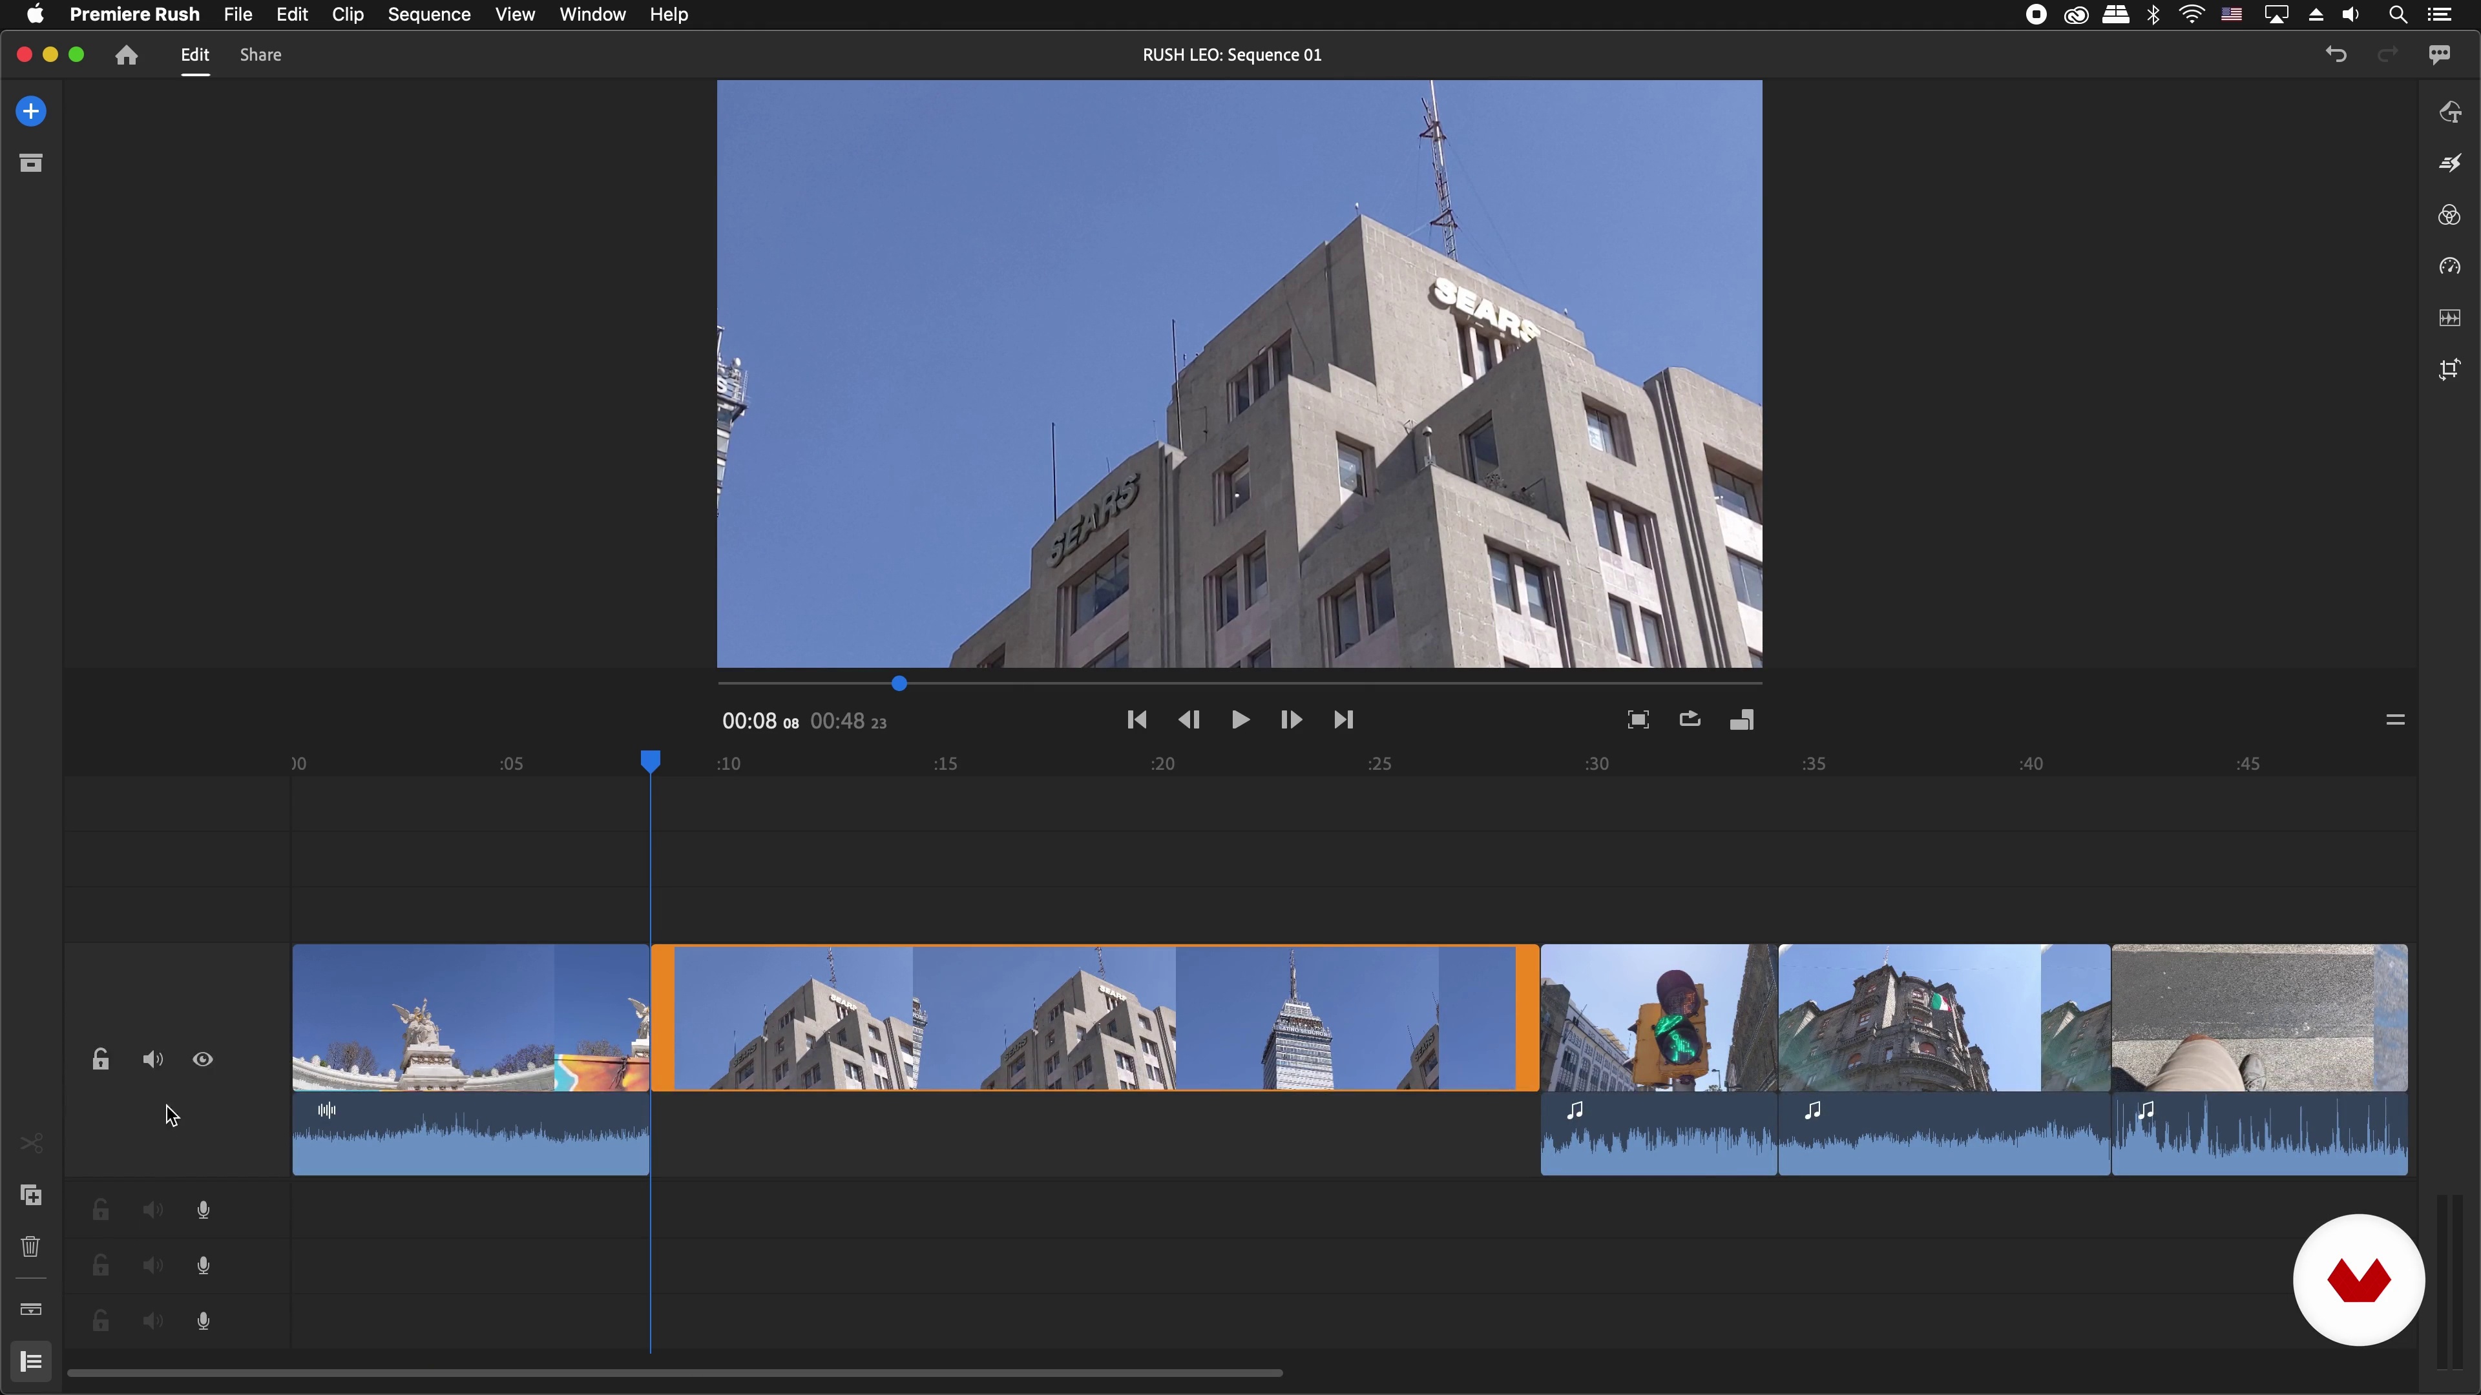
Task: Select the Mexican flag building clip
Action: pyautogui.click(x=1945, y=1018)
